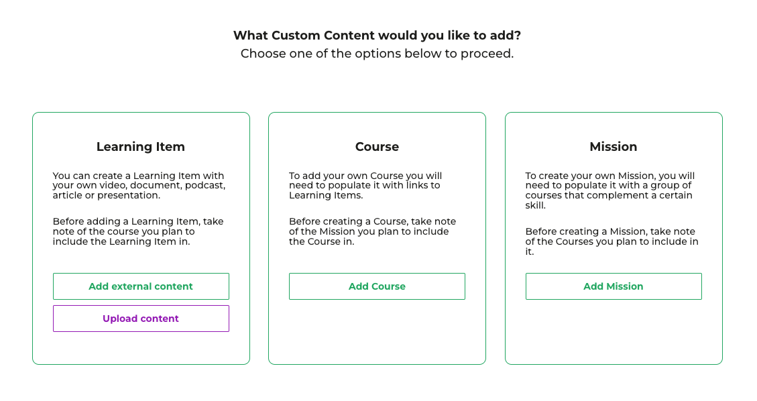This screenshot has height=401, width=757.
Task: Click the gap between Course and Mission cards
Action: pyautogui.click(x=496, y=238)
